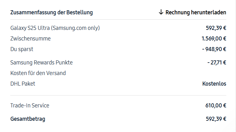Click the -27,71 € rewards discount

coord(217,63)
